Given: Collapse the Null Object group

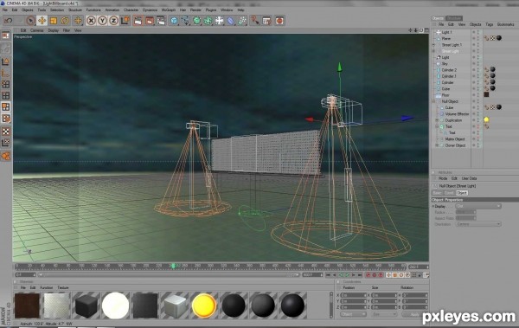Looking at the screenshot, I should tap(434, 101).
